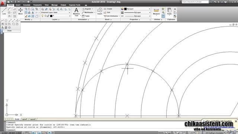Switch to the View ribbon tab
Screen dimensions: 238x134
[x=46, y=5]
